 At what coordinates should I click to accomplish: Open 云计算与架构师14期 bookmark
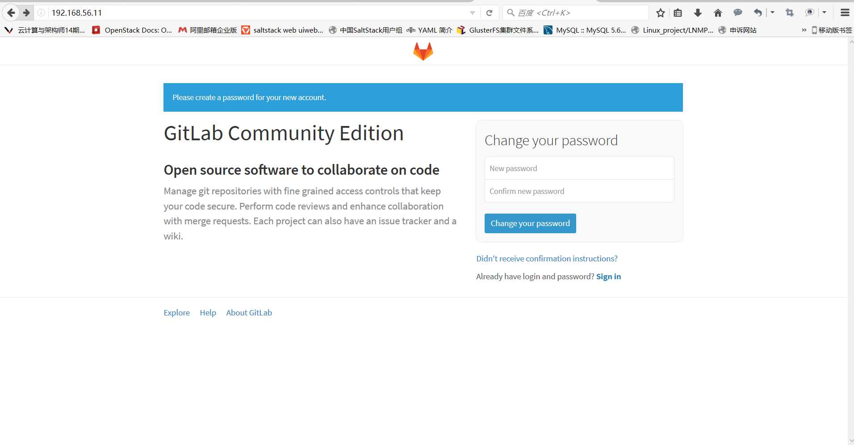(45, 30)
